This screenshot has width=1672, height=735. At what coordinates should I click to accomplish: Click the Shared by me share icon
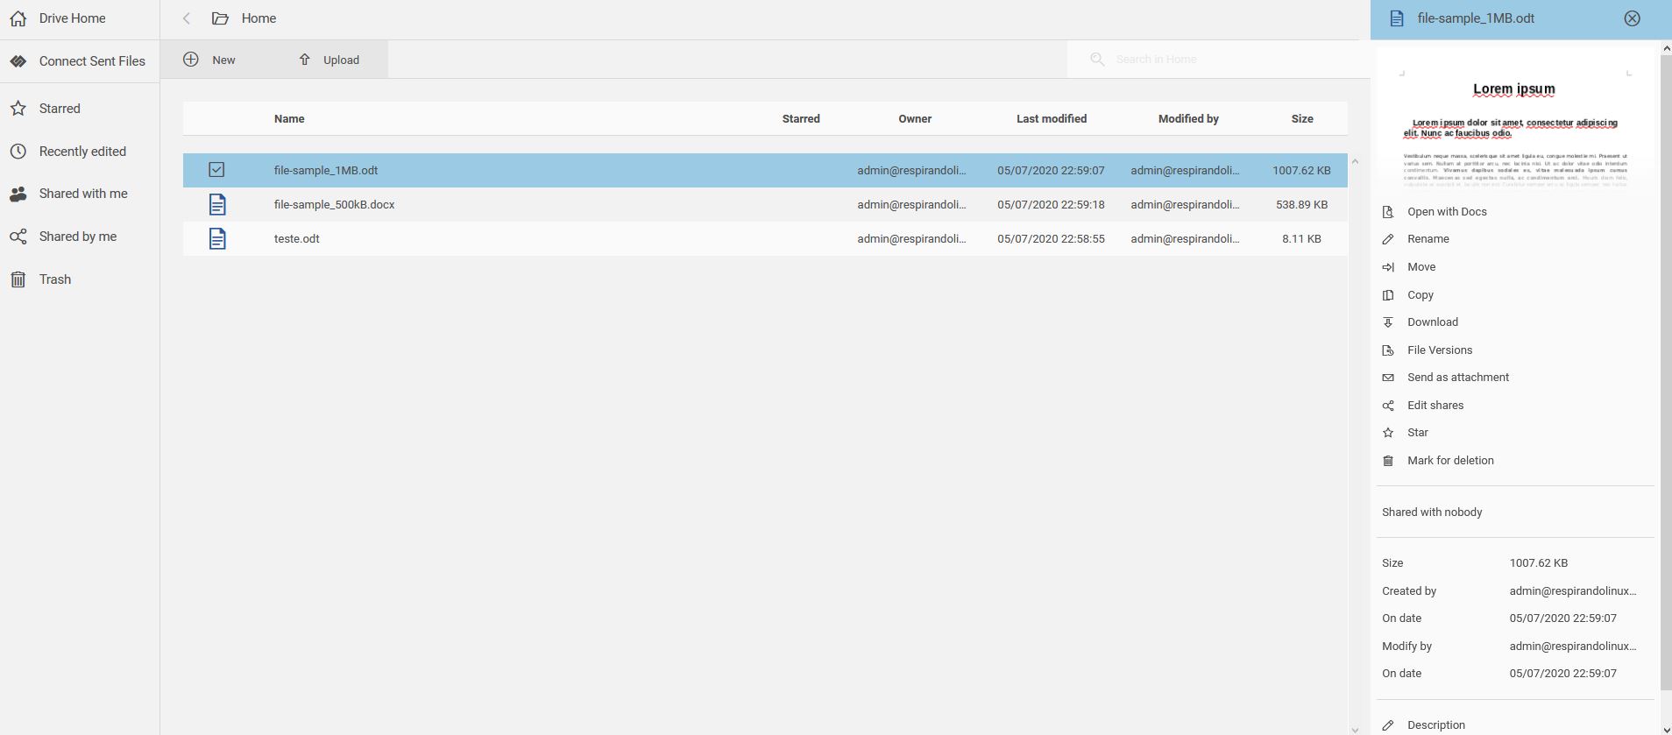pos(18,237)
